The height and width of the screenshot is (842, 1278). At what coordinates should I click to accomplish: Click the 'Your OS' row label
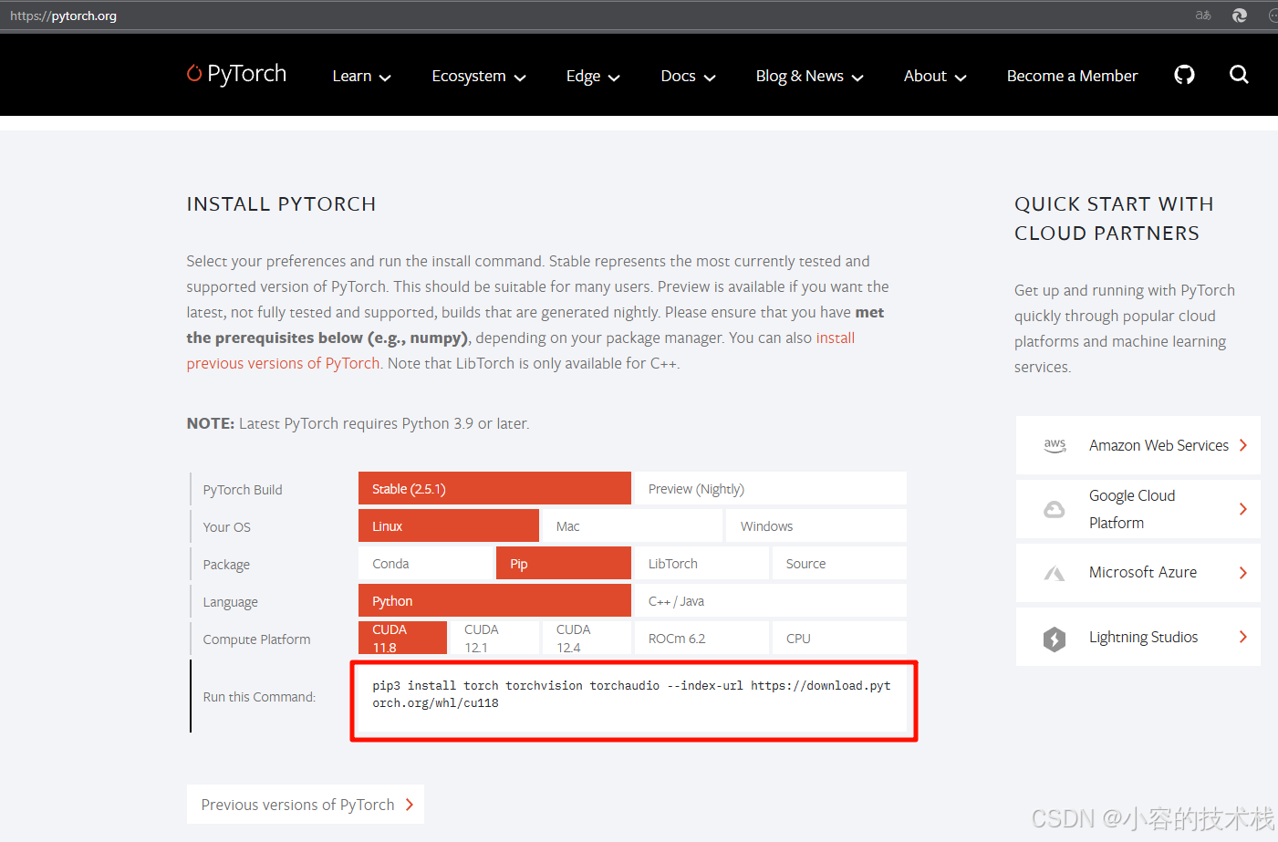(226, 527)
